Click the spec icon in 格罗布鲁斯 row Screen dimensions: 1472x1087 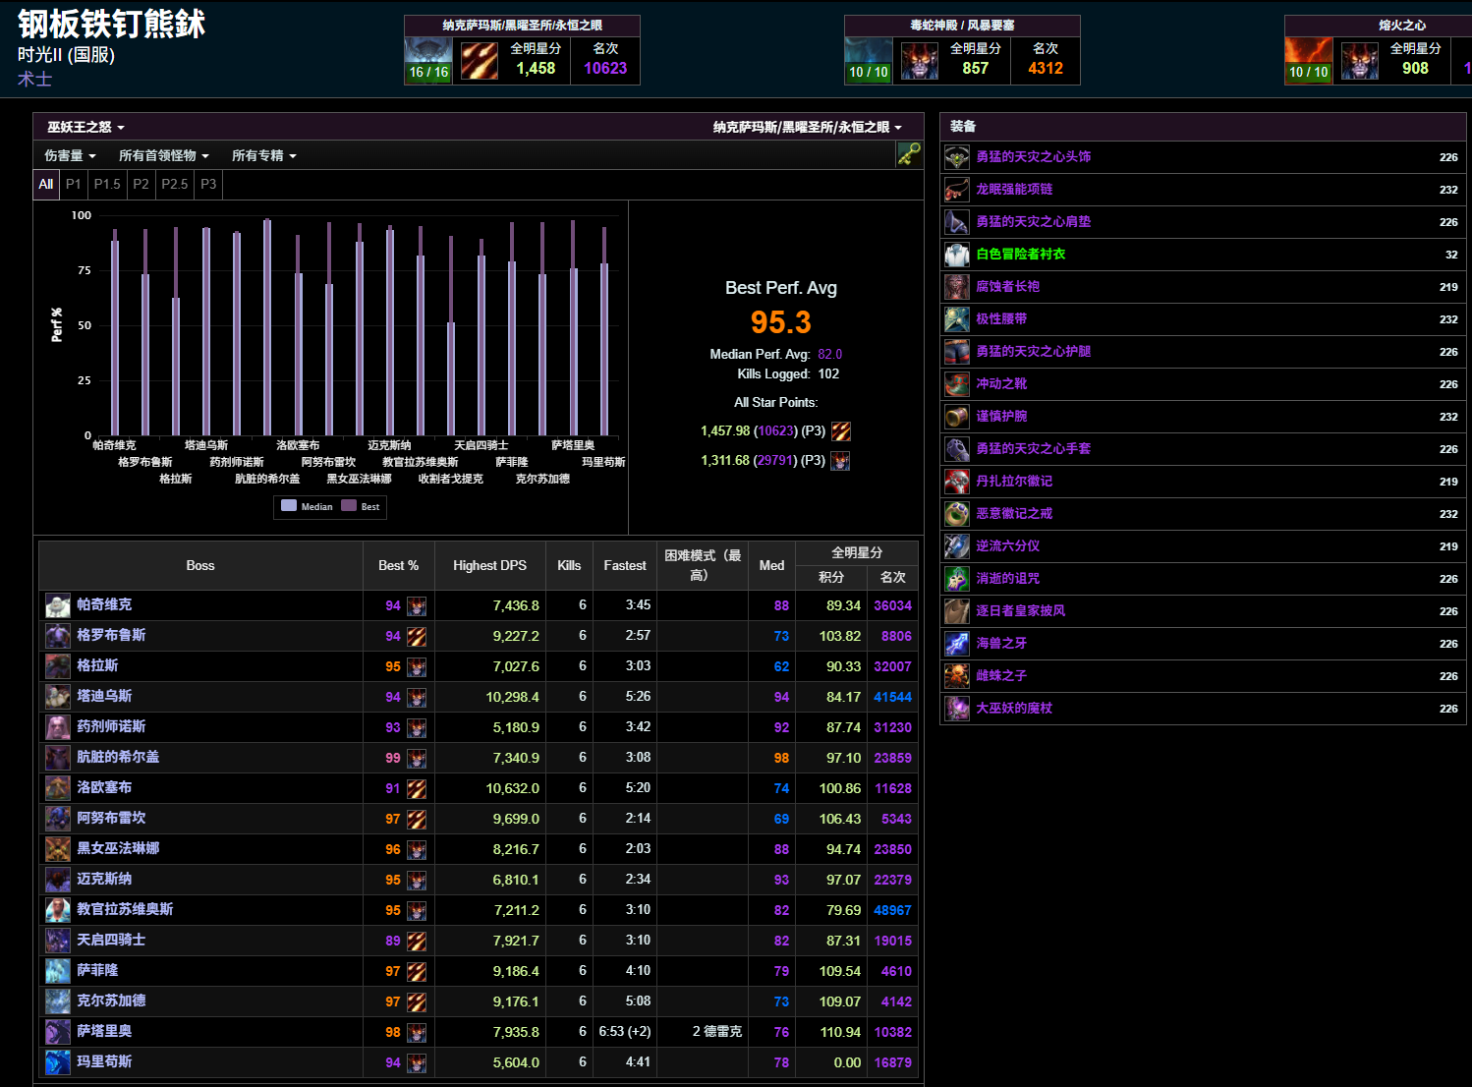tap(417, 637)
